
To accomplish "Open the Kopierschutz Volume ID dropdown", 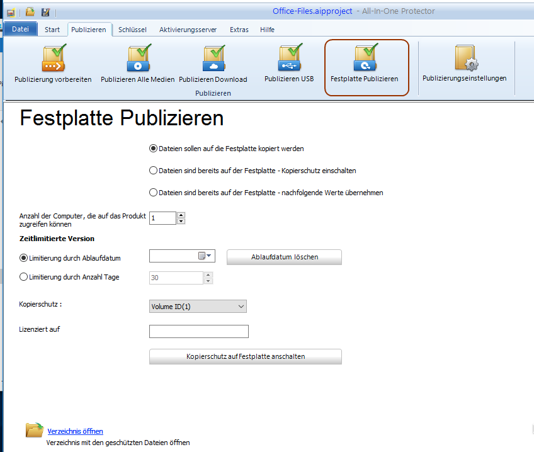I will click(198, 306).
